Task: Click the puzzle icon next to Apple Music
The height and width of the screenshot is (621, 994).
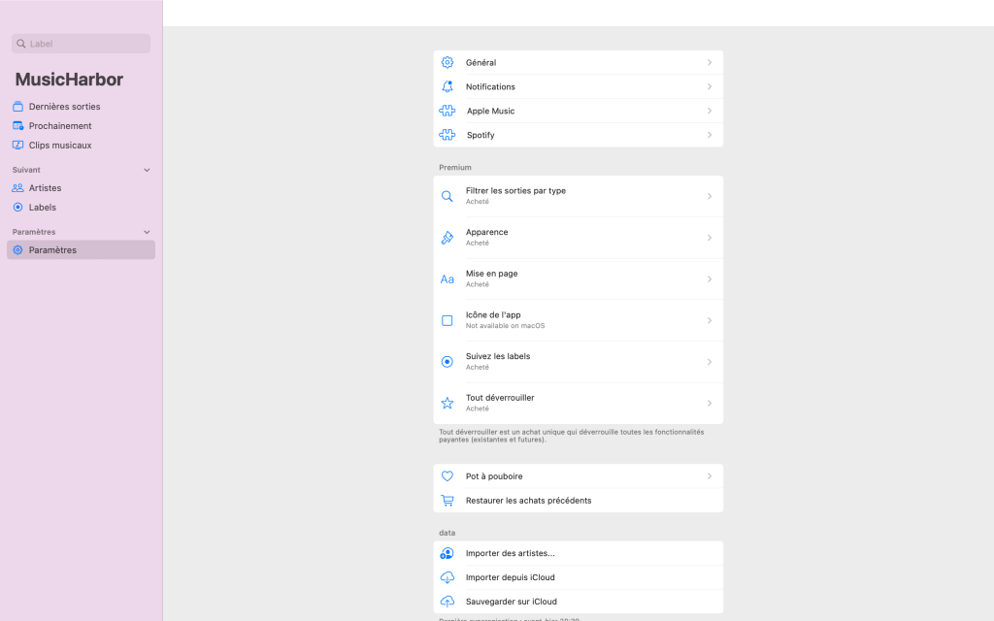Action: [447, 111]
